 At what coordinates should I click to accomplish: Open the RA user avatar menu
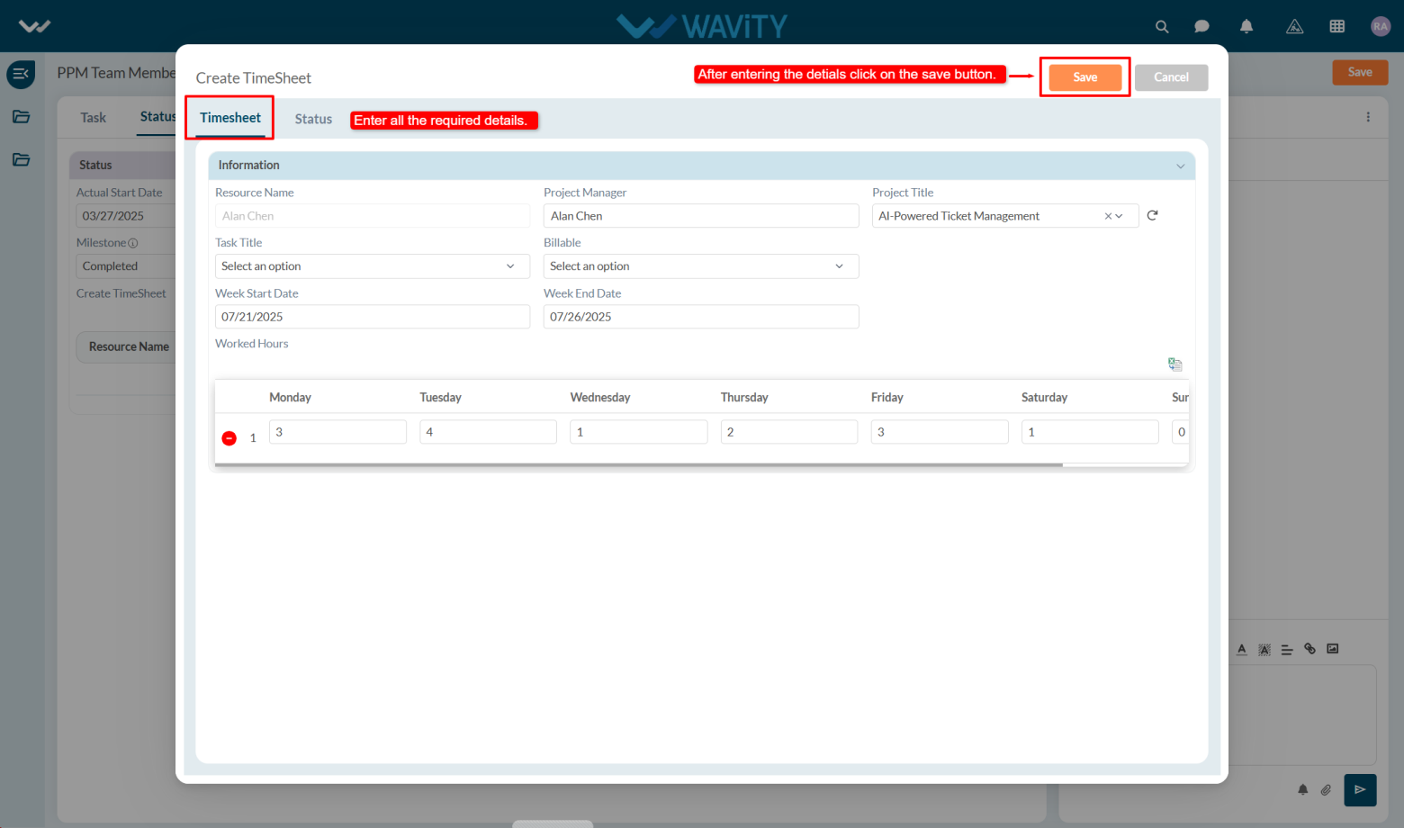(1381, 26)
